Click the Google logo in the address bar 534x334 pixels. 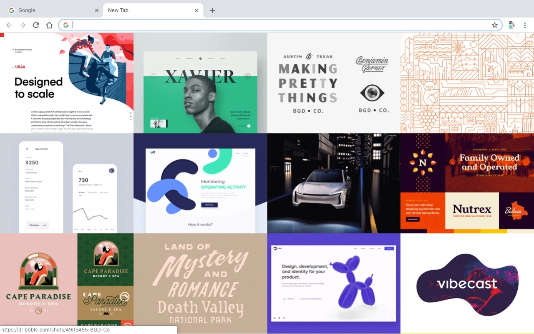click(65, 25)
